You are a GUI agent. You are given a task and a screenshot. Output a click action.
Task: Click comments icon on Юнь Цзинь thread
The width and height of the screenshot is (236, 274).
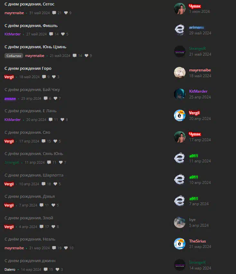[x=75, y=56]
